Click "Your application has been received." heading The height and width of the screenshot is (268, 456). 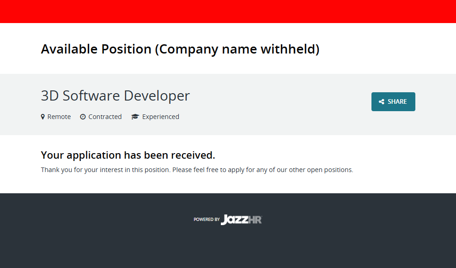pyautogui.click(x=128, y=155)
